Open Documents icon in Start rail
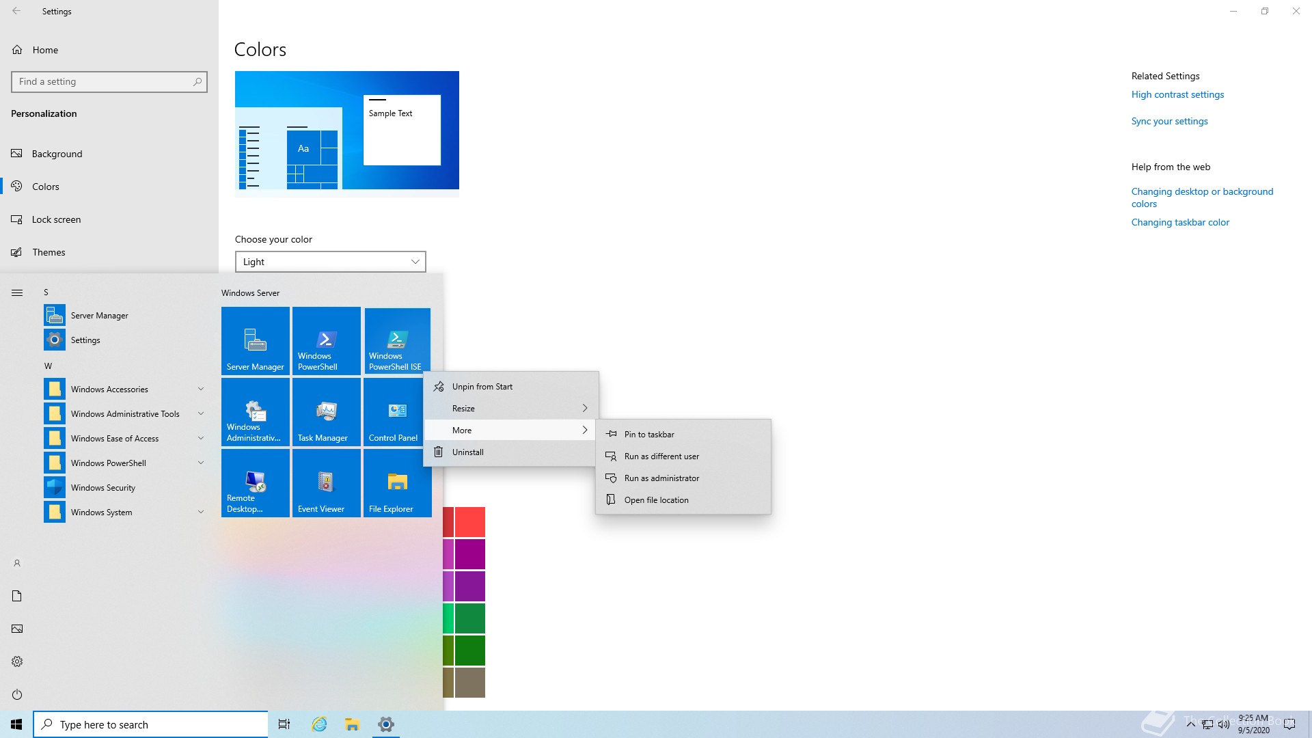This screenshot has height=738, width=1312. 17,596
